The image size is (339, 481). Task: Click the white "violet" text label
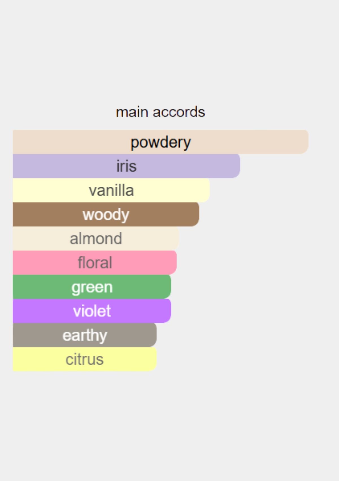tap(92, 311)
